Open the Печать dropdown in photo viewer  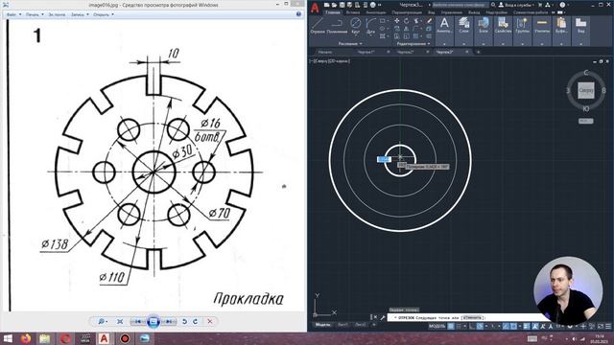[x=35, y=14]
